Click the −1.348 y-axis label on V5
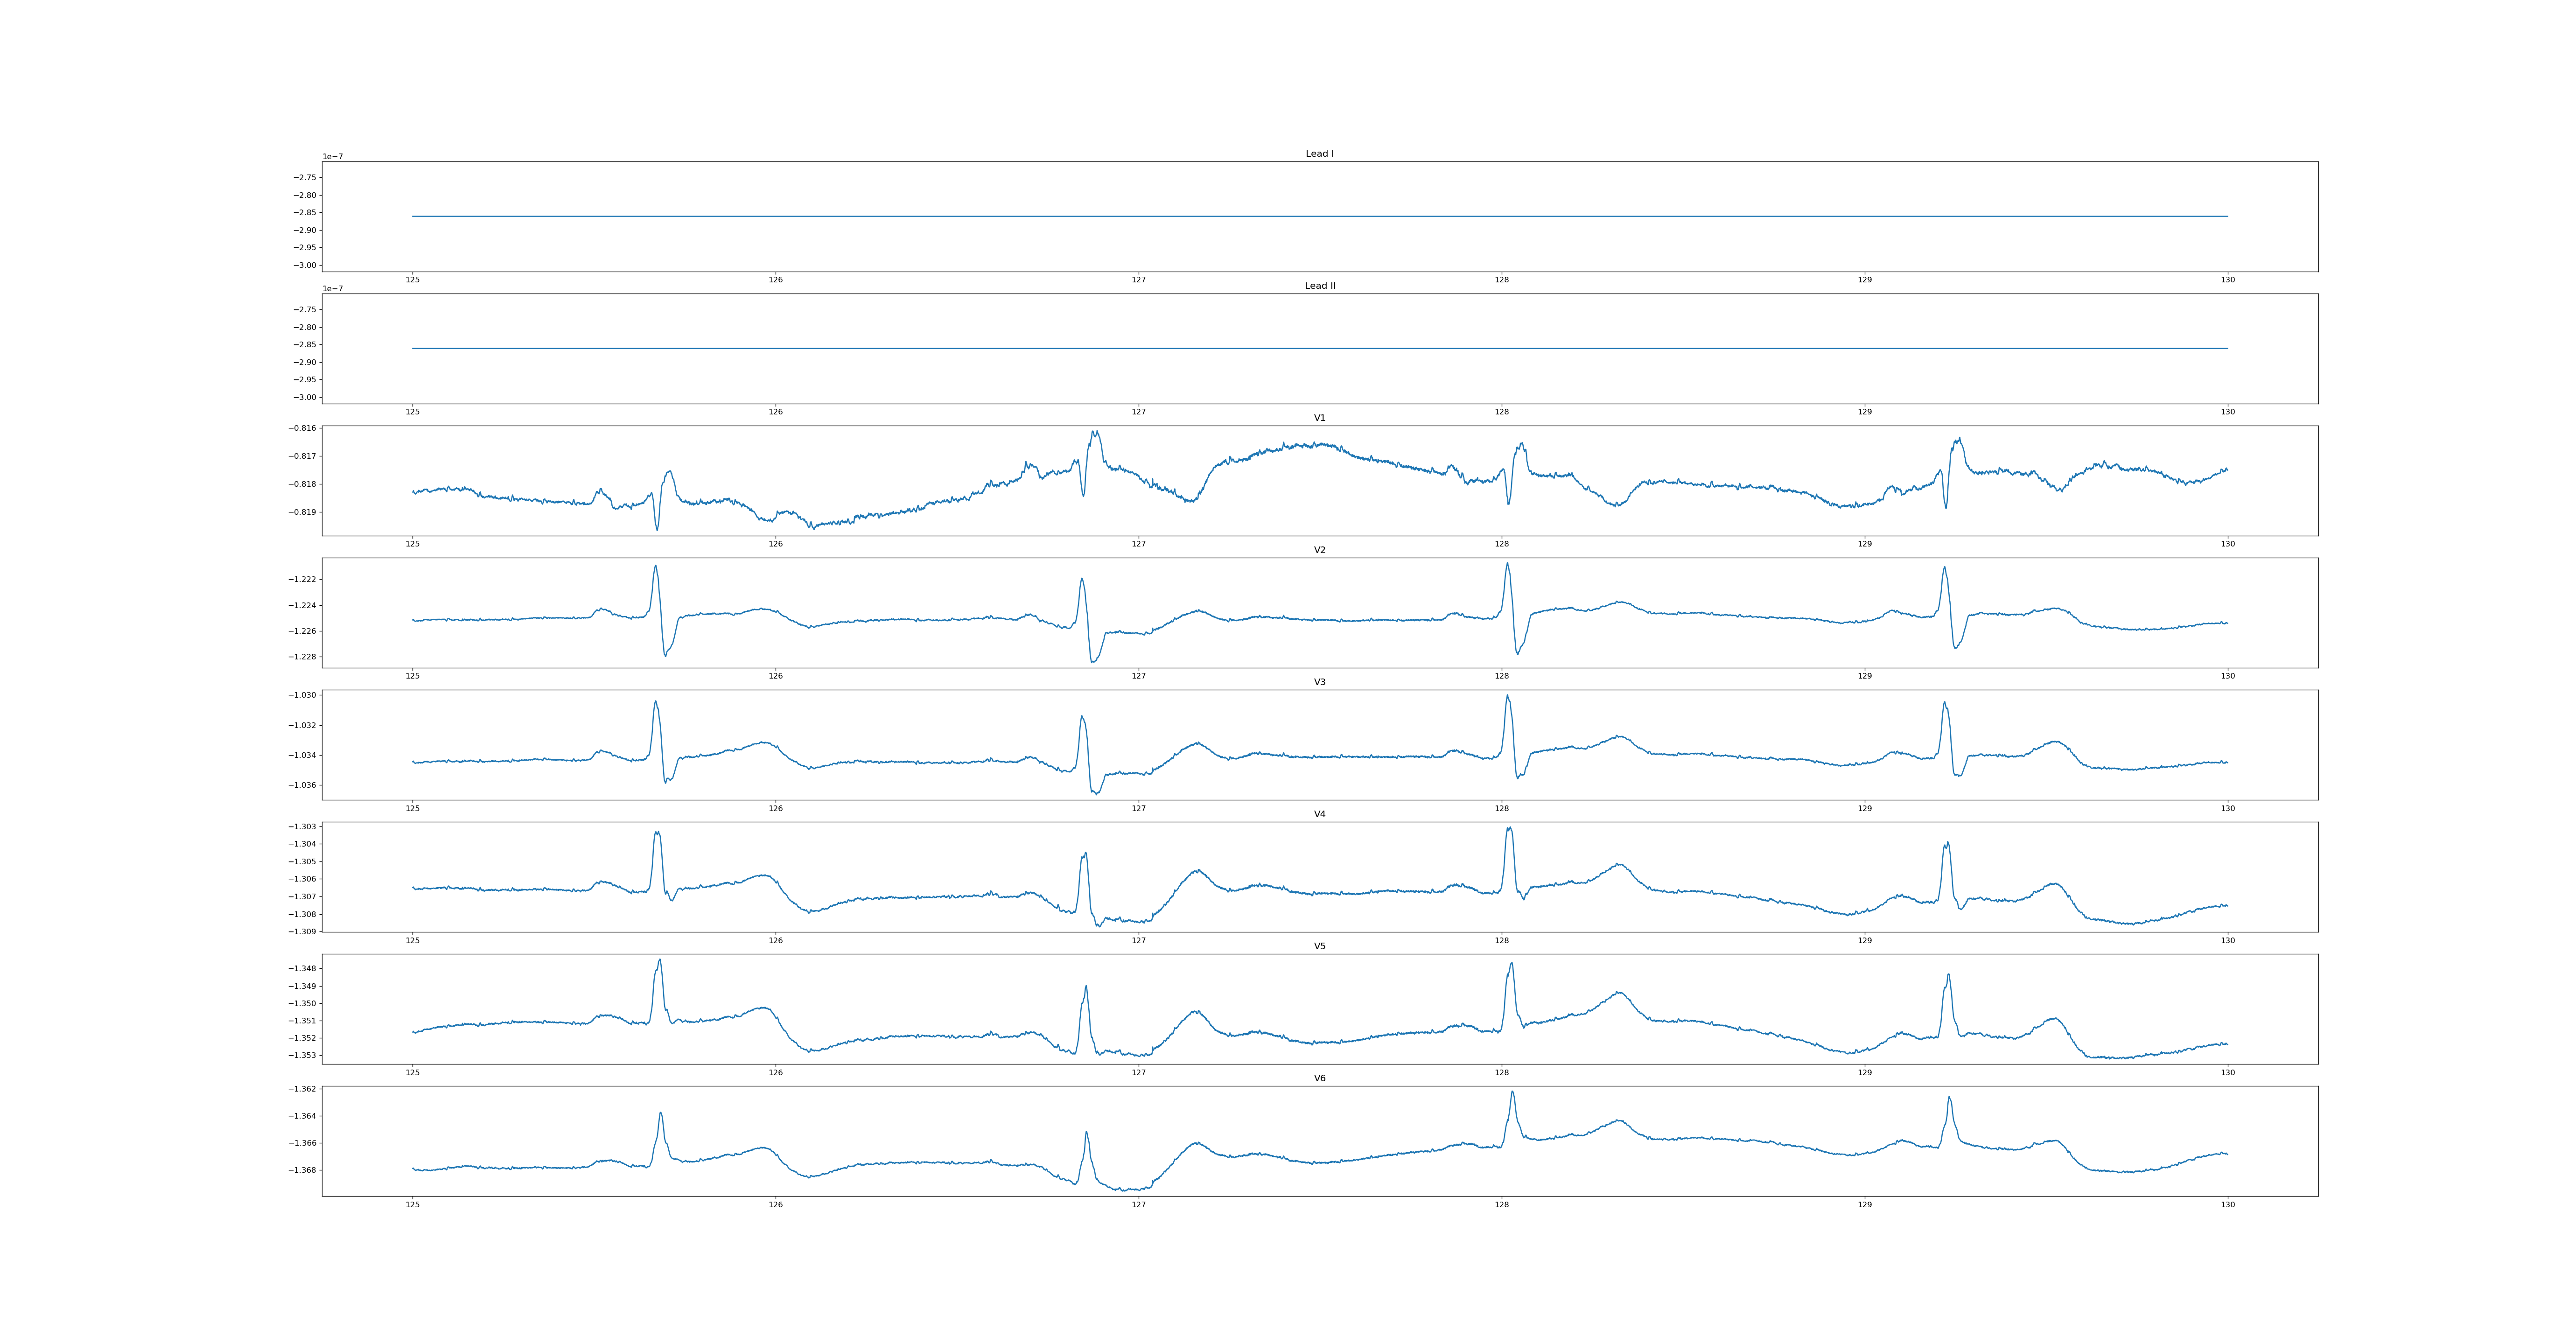 click(x=302, y=969)
